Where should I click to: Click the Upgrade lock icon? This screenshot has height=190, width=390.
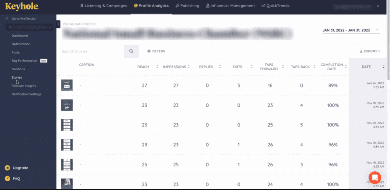pyautogui.click(x=8, y=168)
